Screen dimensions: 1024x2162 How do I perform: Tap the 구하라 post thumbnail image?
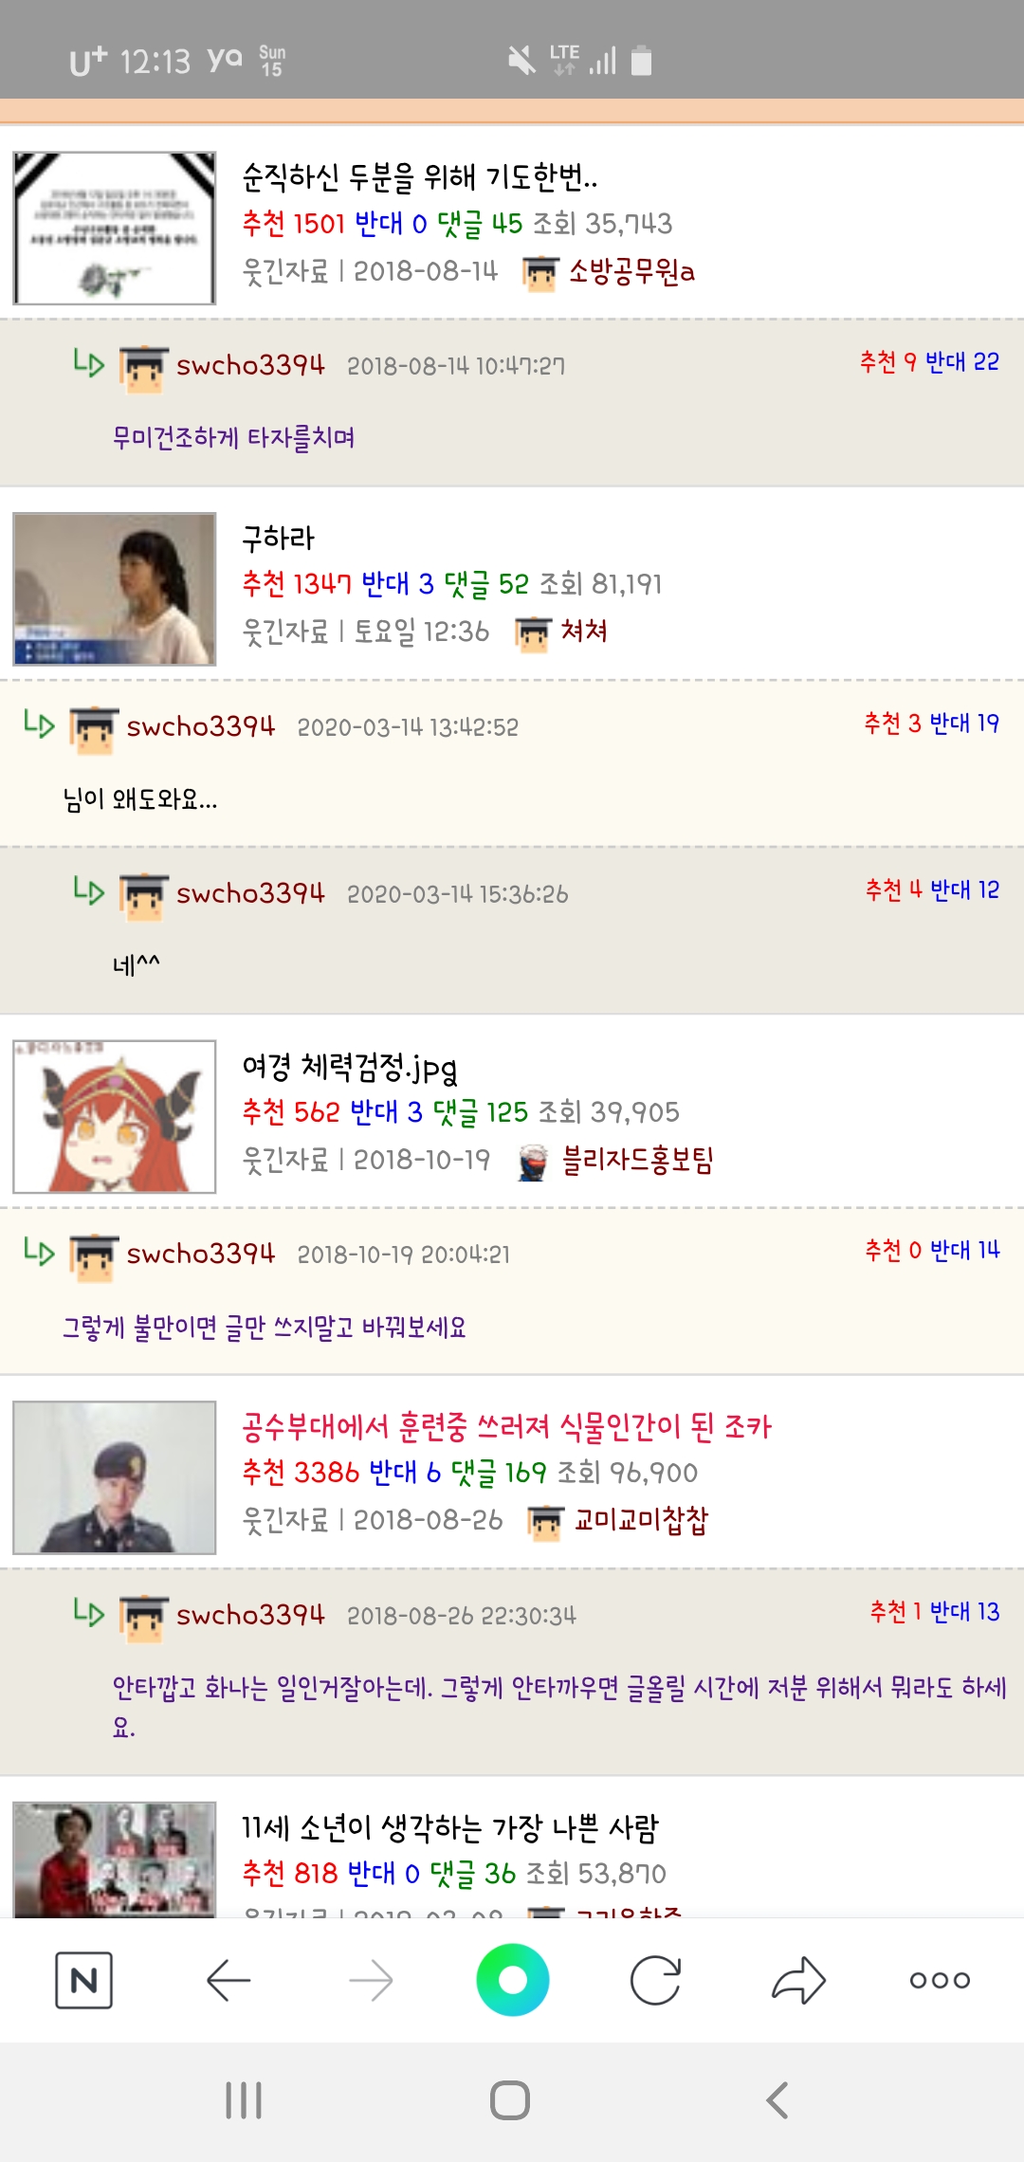point(114,589)
